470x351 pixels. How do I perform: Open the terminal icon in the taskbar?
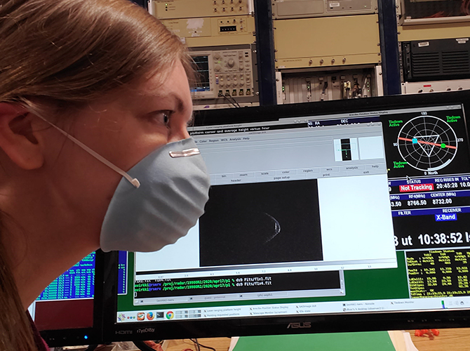tap(160, 315)
